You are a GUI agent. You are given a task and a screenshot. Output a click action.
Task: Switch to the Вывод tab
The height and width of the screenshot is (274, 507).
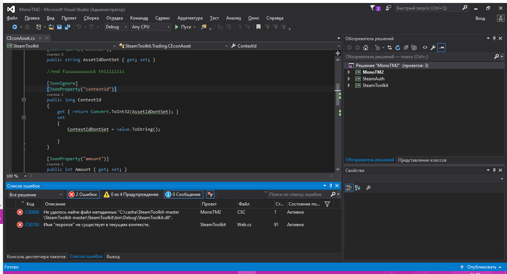[x=113, y=257]
